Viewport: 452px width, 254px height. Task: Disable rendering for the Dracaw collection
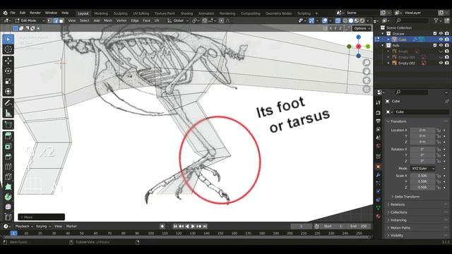tap(447, 34)
